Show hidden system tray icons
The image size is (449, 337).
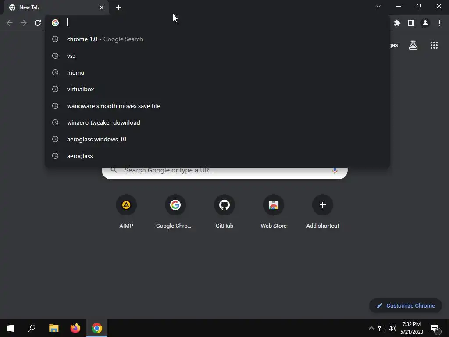pyautogui.click(x=371, y=328)
